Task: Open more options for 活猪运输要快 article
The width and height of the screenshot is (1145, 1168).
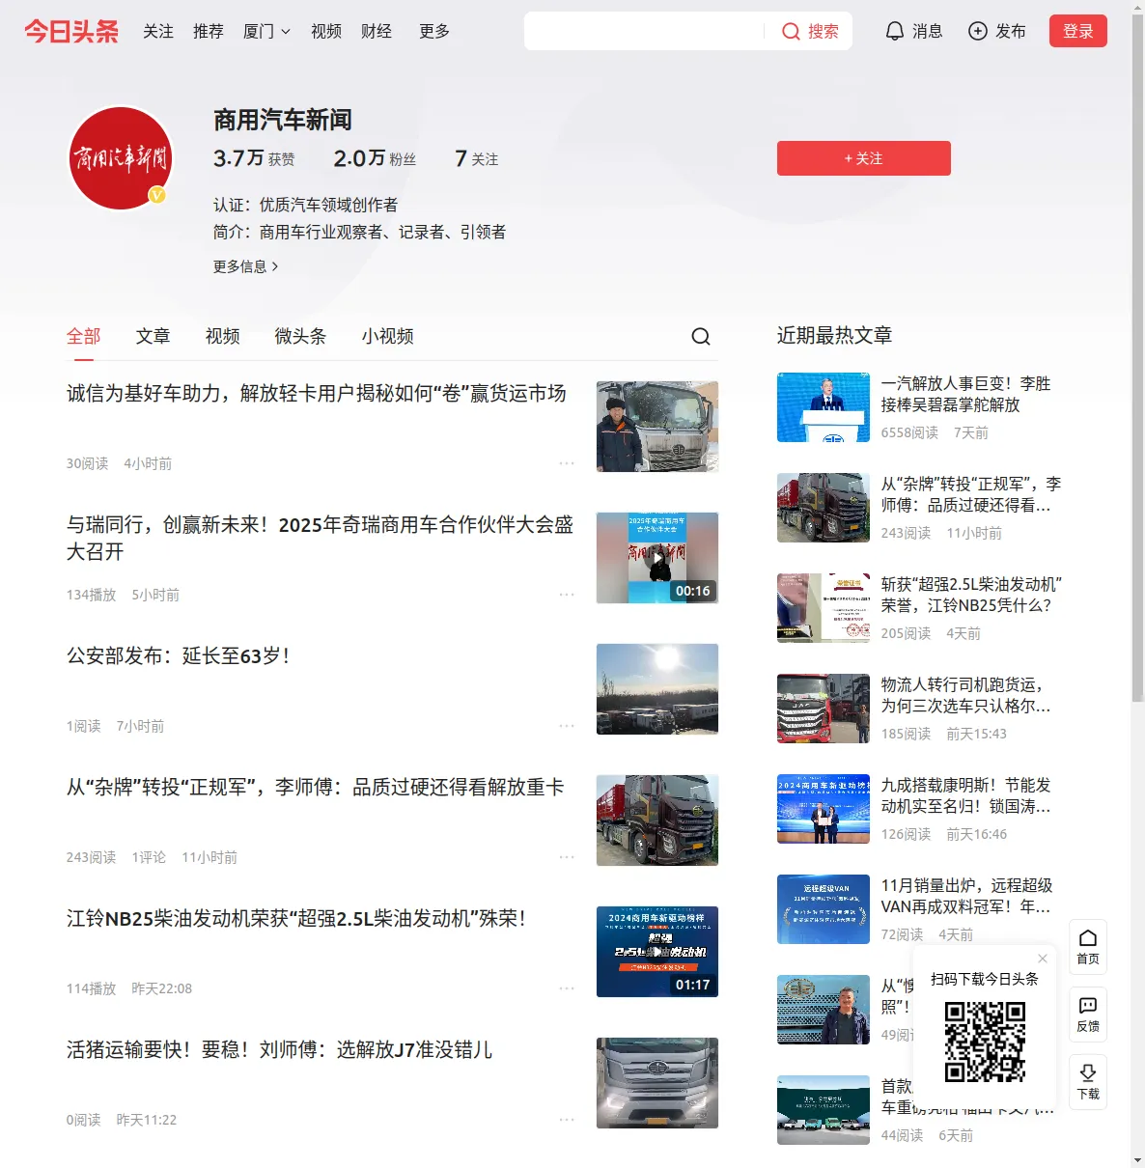Action: pos(567,1120)
